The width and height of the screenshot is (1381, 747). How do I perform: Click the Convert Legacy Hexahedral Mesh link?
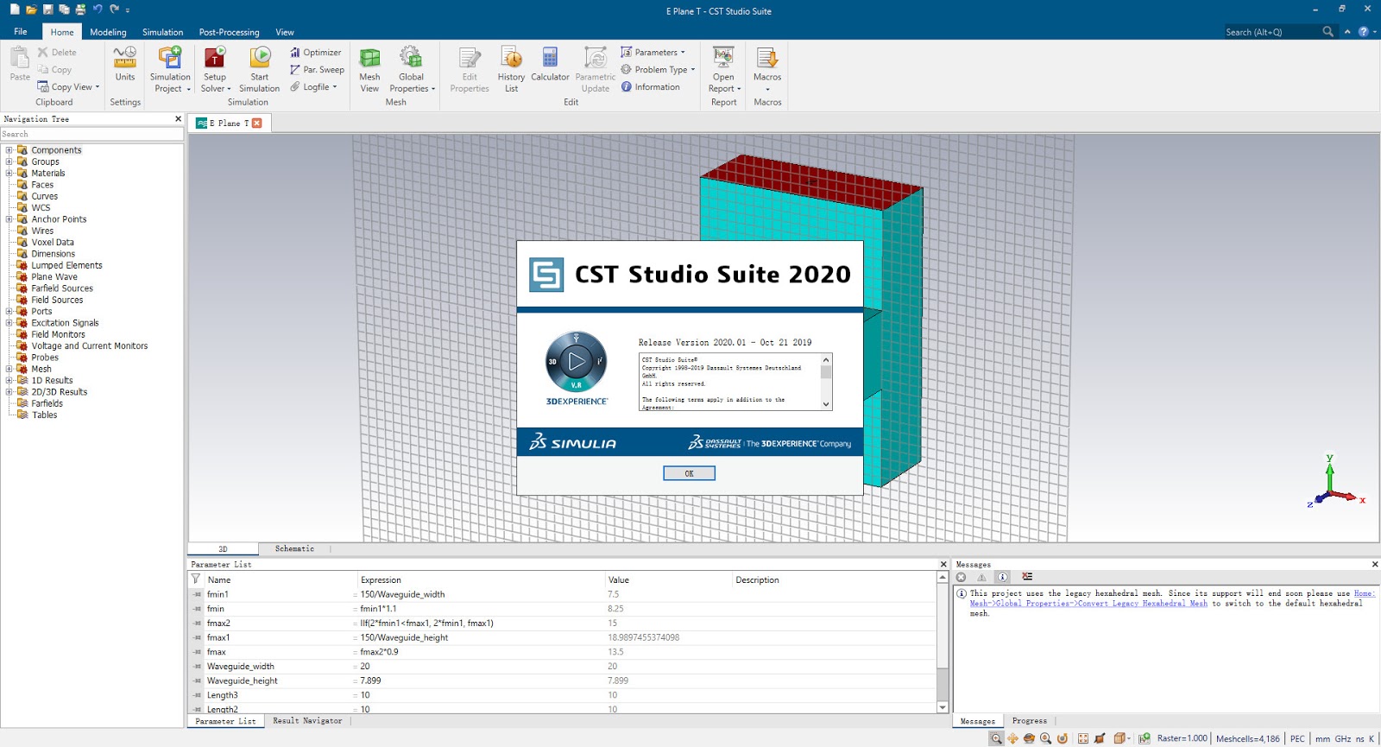point(1088,604)
